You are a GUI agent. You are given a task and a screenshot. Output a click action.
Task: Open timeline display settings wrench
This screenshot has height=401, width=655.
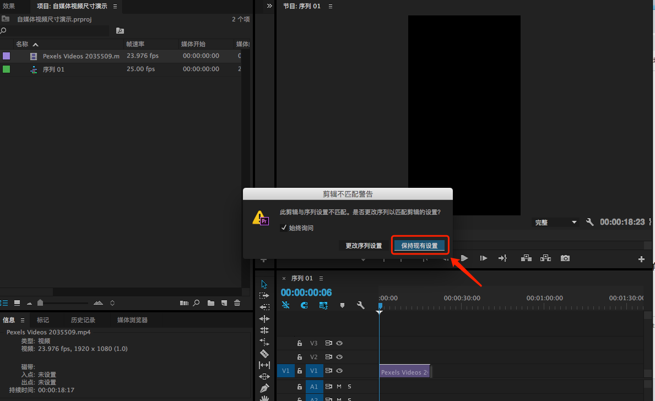tap(361, 305)
